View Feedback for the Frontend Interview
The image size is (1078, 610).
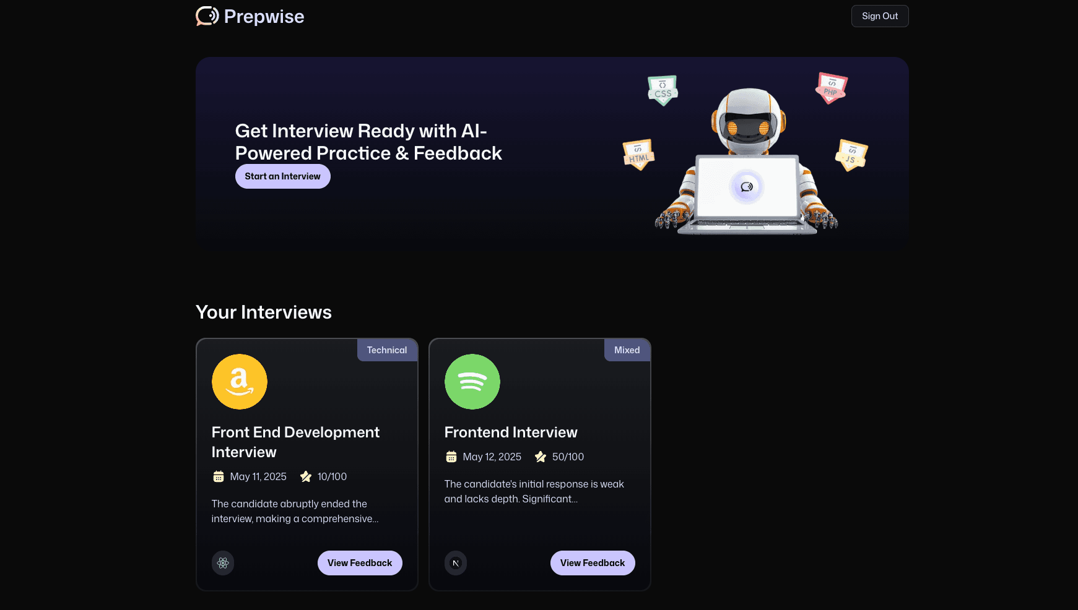click(593, 563)
